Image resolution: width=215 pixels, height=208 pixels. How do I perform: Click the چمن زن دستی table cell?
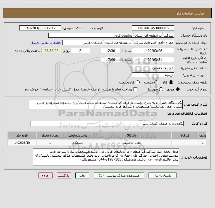[131, 143]
